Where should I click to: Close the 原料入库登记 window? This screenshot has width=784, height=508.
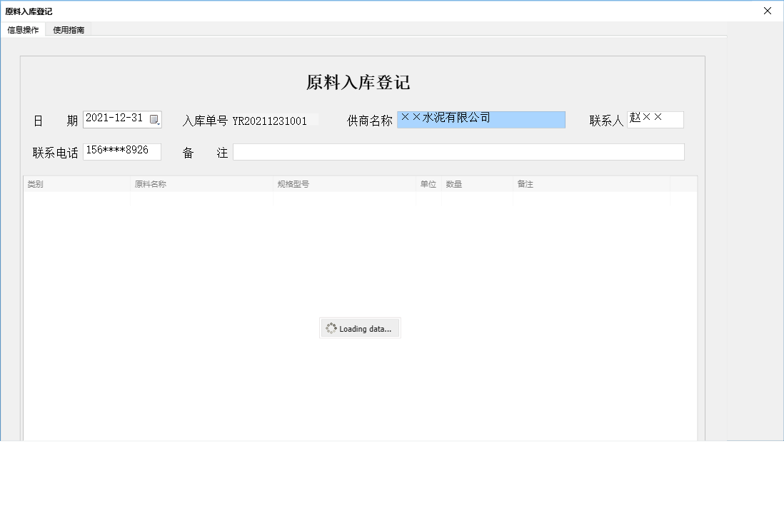tap(768, 11)
